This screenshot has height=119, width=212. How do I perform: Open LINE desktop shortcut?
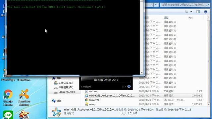[8, 115]
